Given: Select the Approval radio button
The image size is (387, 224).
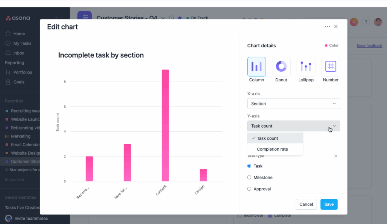Looking at the screenshot, I should (249, 189).
